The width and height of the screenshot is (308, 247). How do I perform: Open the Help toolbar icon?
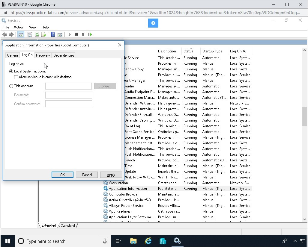pos(53,34)
